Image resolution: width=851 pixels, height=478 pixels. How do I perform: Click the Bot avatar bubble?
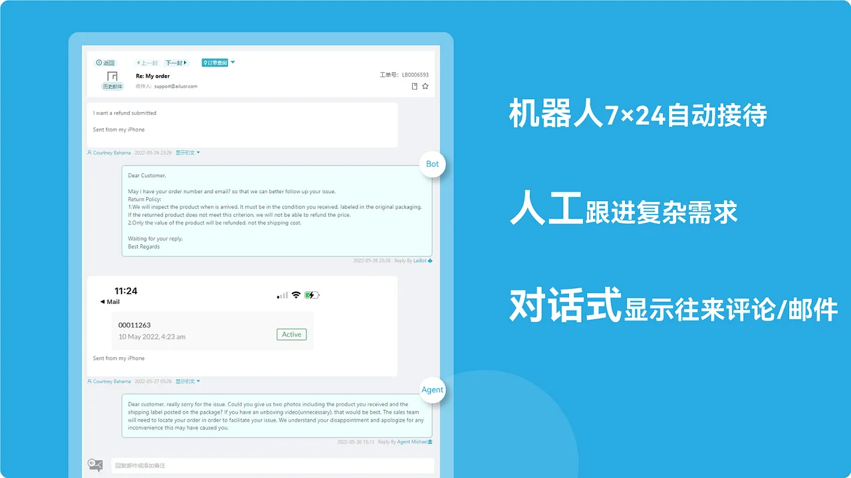pyautogui.click(x=432, y=164)
